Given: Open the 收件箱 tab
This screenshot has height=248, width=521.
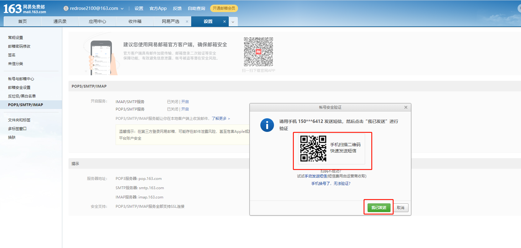Looking at the screenshot, I should click(135, 21).
